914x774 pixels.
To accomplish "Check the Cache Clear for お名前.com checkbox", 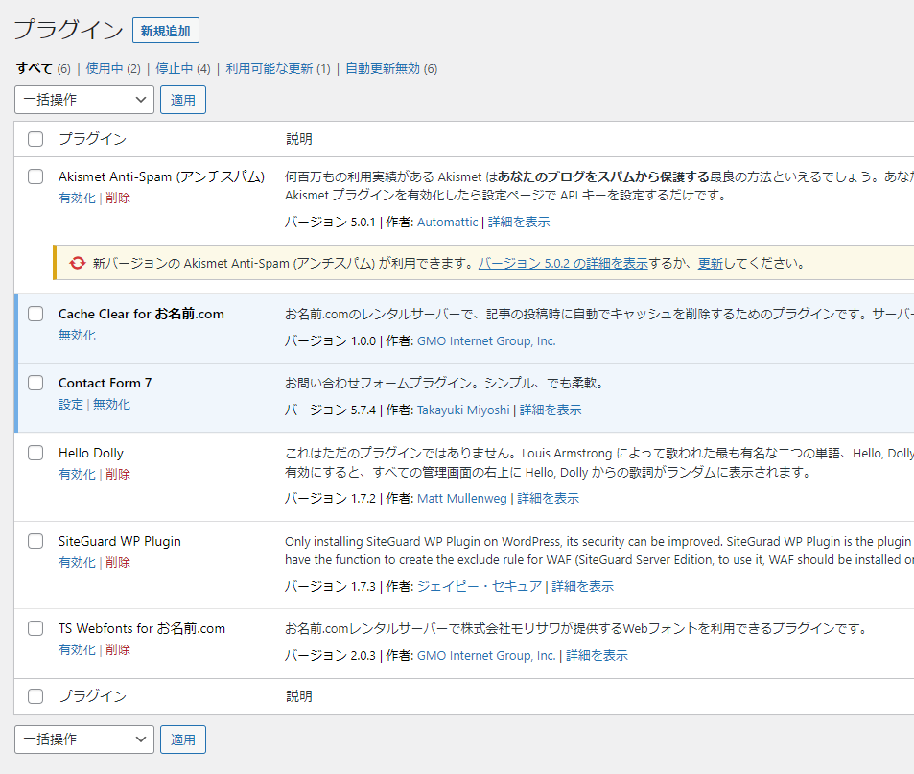I will point(35,314).
